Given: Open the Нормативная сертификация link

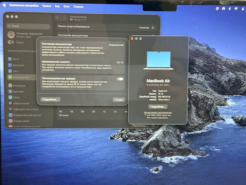Looking at the screenshot, I should tap(158, 113).
